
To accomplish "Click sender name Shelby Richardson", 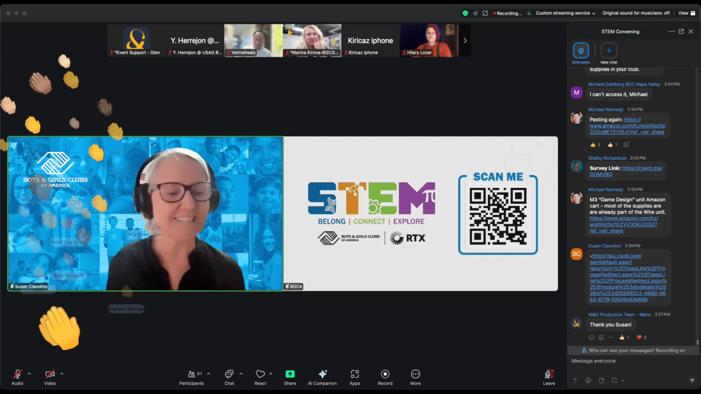I will coord(608,158).
